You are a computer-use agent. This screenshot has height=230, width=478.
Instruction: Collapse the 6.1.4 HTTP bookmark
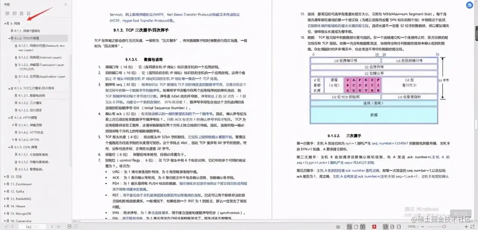tap(9, 118)
